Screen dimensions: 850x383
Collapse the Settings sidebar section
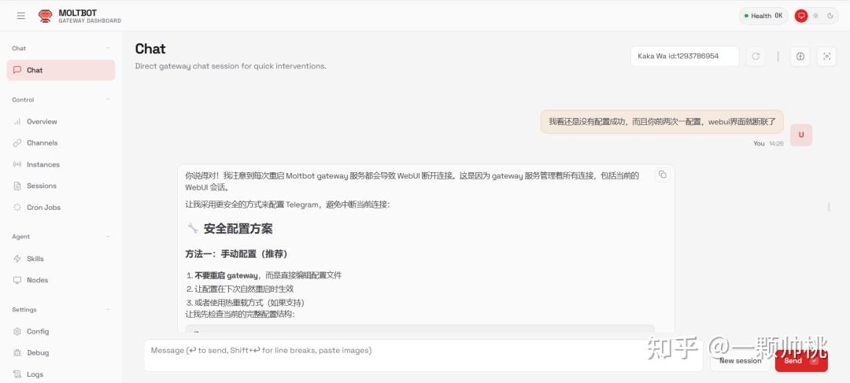pos(108,310)
